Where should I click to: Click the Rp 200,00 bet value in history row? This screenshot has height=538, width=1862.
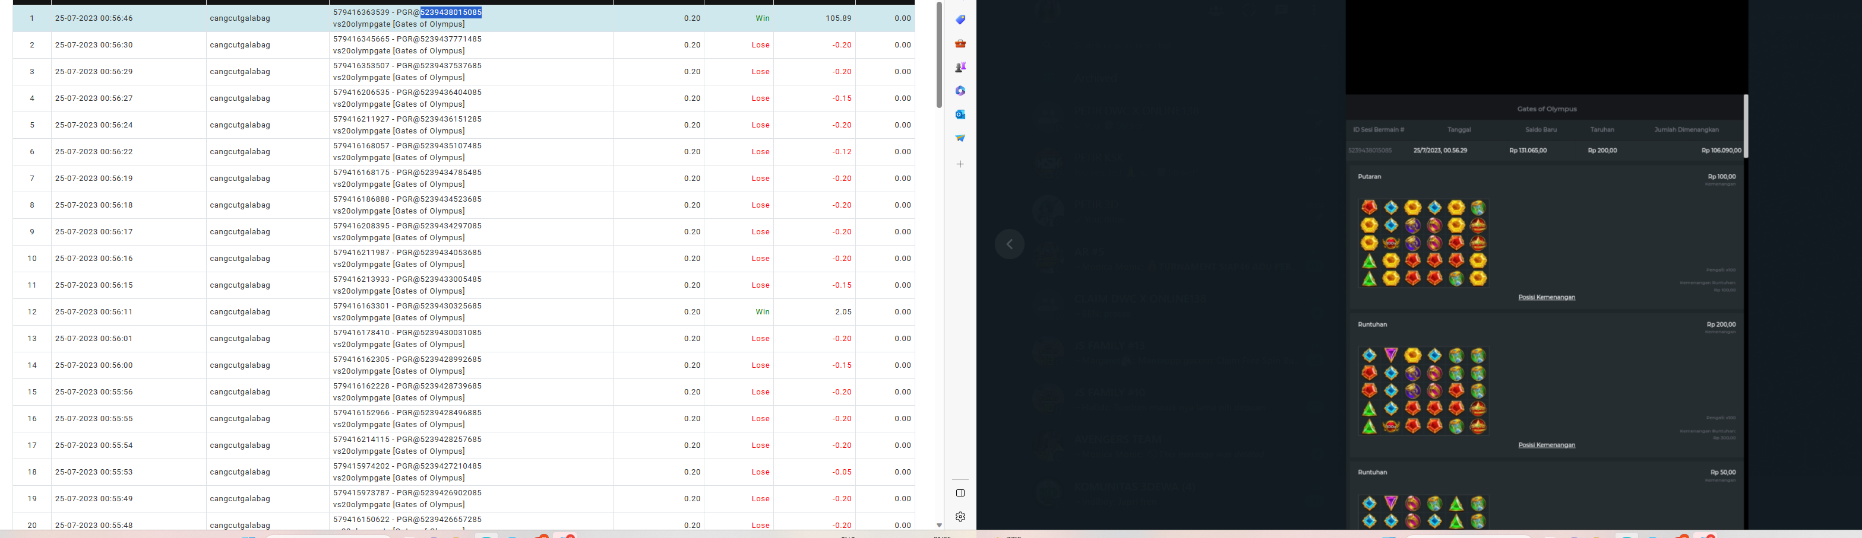tap(1602, 151)
